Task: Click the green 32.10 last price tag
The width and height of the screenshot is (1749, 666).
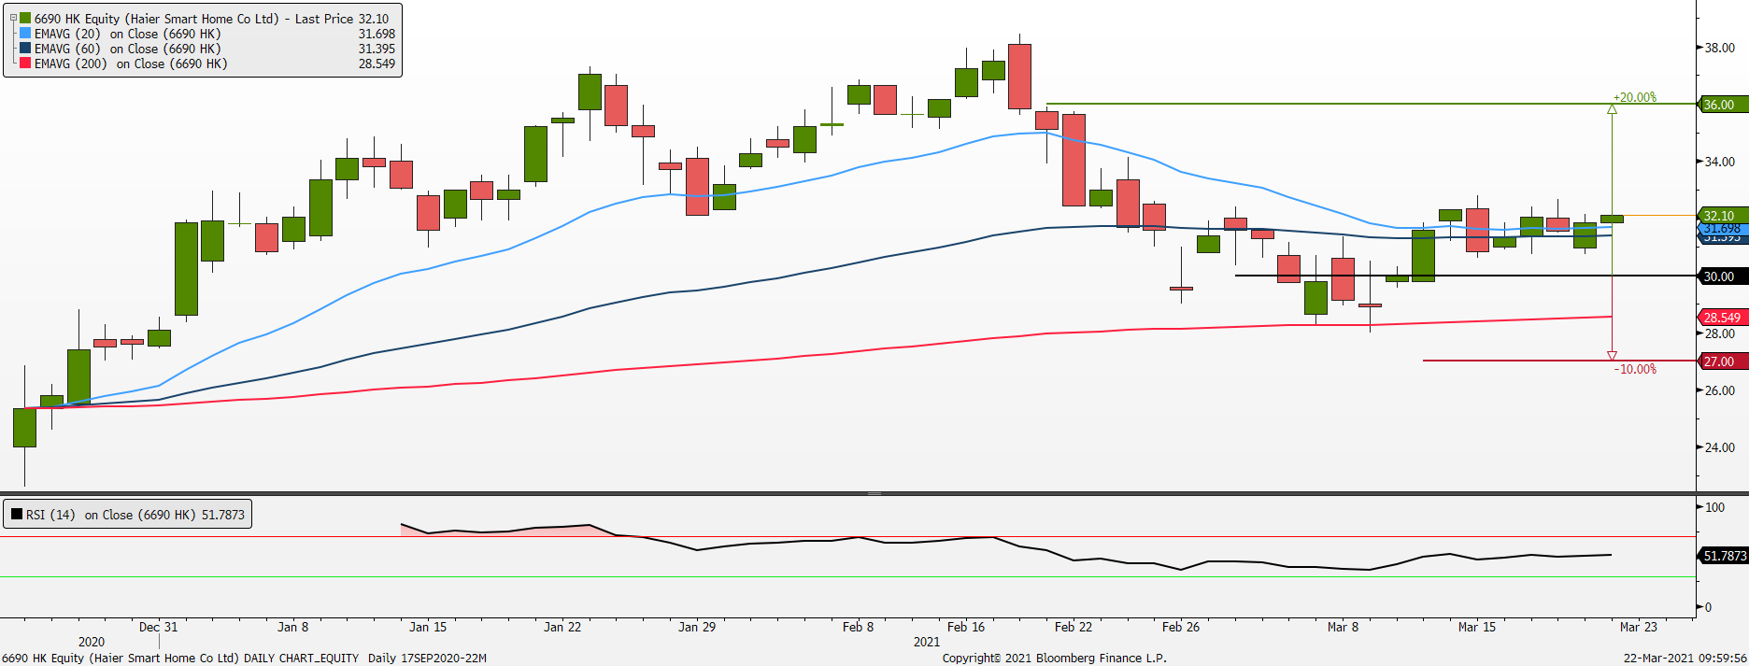Action: [x=1722, y=215]
